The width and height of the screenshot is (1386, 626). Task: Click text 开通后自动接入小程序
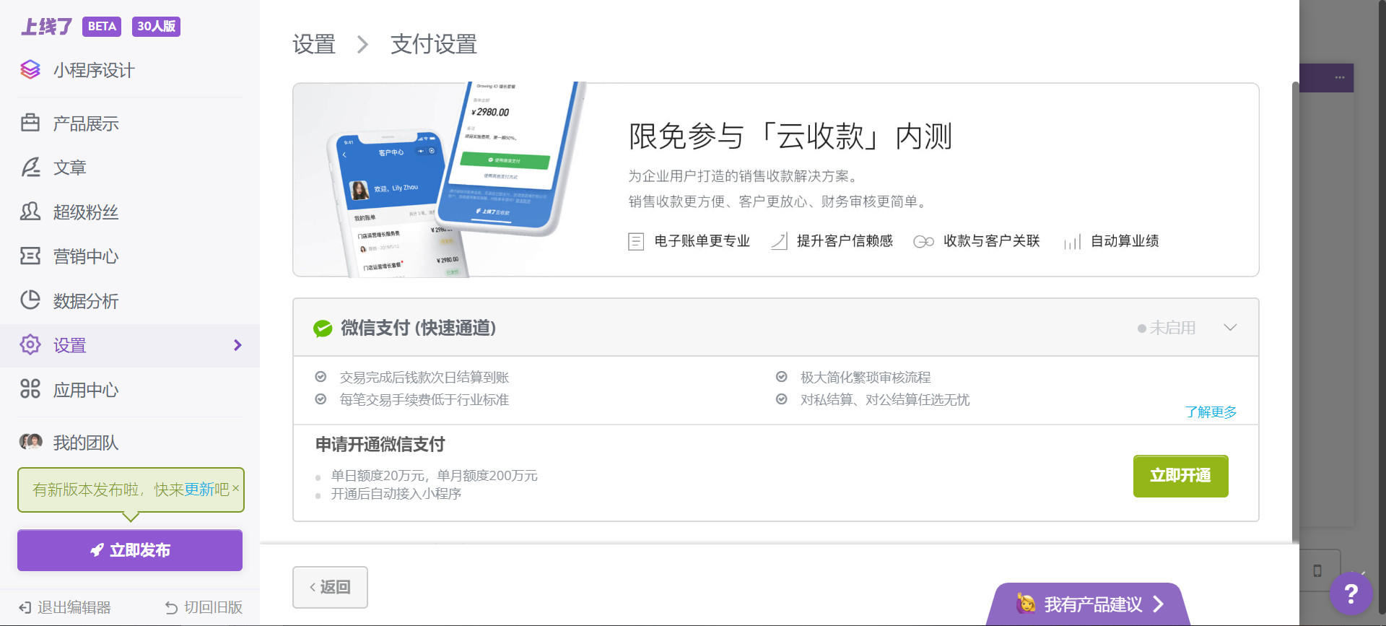pyautogui.click(x=396, y=494)
